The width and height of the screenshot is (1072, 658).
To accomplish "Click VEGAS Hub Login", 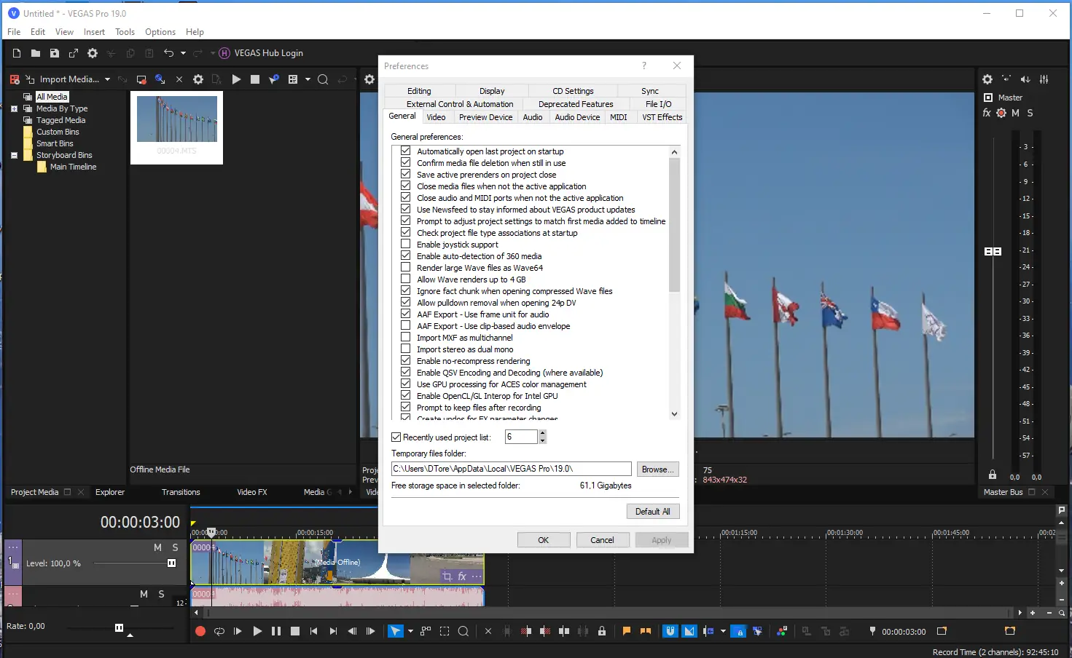I will pos(261,53).
